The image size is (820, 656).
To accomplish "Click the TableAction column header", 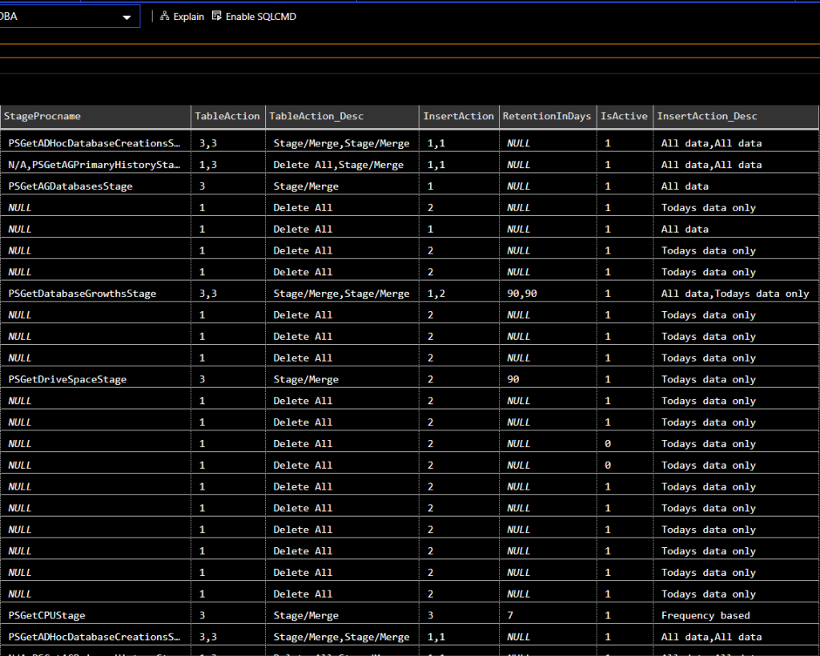I will [227, 117].
